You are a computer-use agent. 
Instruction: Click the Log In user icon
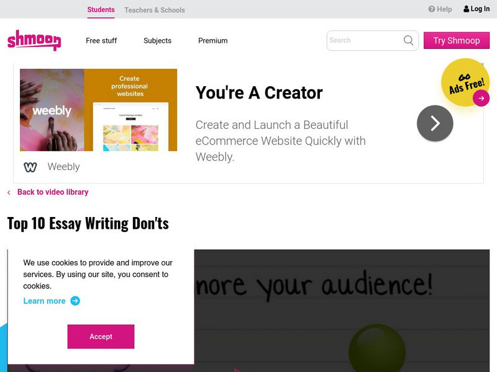click(467, 9)
